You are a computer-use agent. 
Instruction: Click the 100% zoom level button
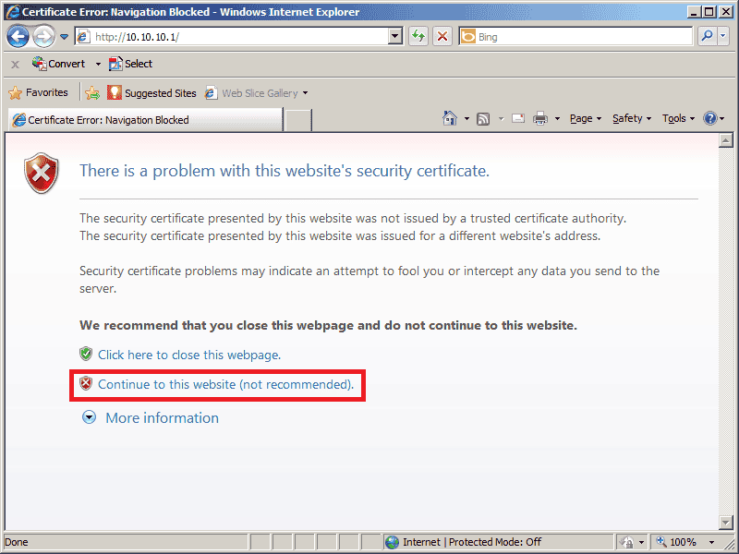pos(678,542)
